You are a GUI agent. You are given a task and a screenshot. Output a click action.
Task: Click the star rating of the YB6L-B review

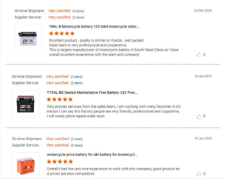tap(62, 33)
